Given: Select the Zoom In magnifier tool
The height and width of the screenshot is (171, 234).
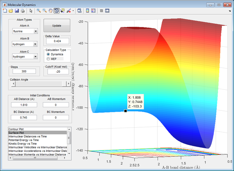Looking at the screenshot, I should (x=39, y=11).
